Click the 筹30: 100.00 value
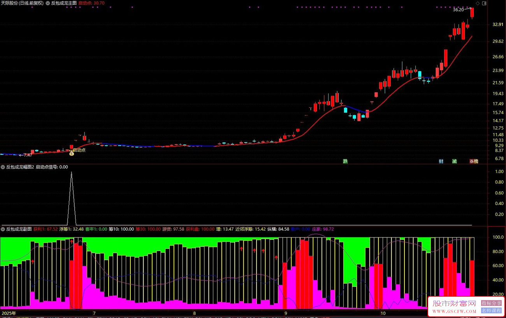The width and height of the screenshot is (506, 318). coord(148,229)
